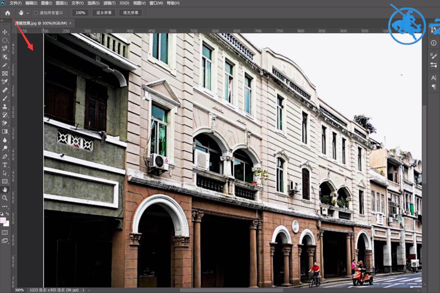Click the horizontal scrollbar thumb

tap(231, 290)
